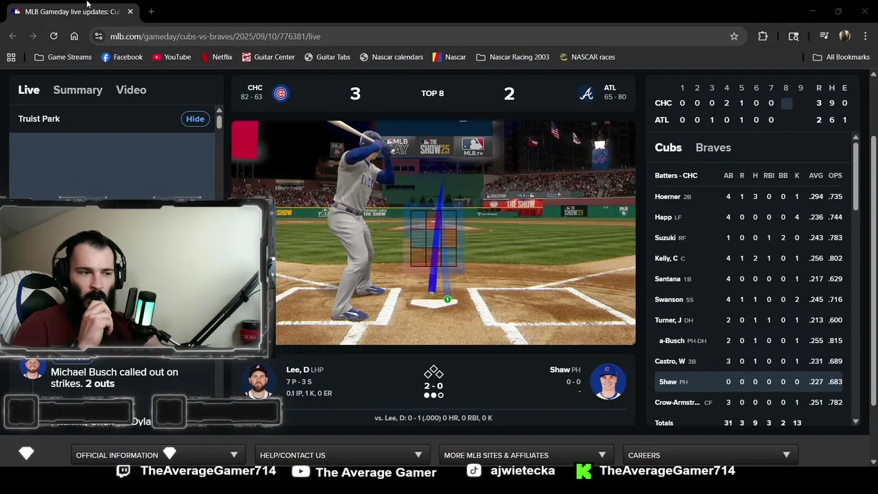Screen dimensions: 878x494
Task: Open Chrome side panel icon in toolbar
Action: click(x=794, y=36)
